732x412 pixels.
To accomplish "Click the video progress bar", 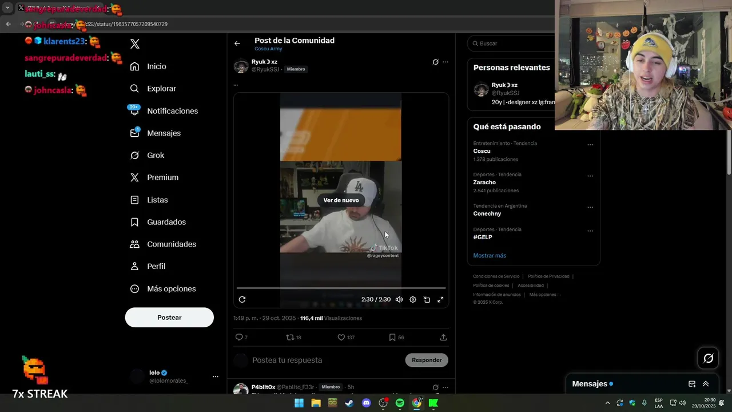I will [x=341, y=288].
